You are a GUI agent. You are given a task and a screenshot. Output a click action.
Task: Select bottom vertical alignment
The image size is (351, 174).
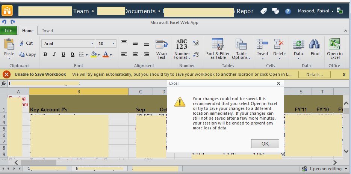(x=147, y=44)
